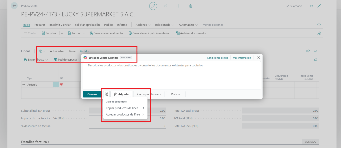Click the prompt guide icon beside Generar
Image resolution: width=341 pixels, height=148 pixels.
pos(106,94)
